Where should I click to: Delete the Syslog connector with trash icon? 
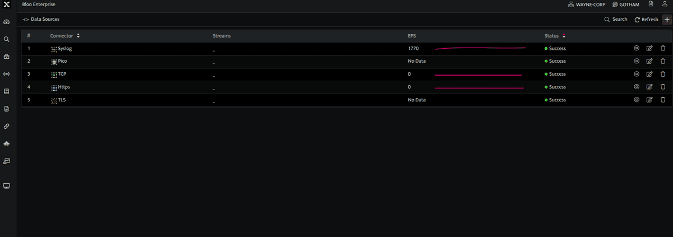click(x=663, y=48)
